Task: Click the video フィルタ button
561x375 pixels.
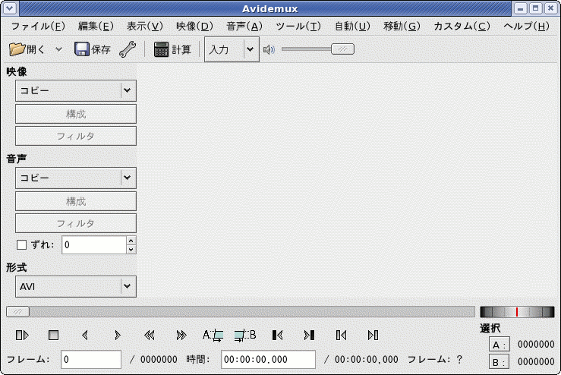Action: pos(76,136)
